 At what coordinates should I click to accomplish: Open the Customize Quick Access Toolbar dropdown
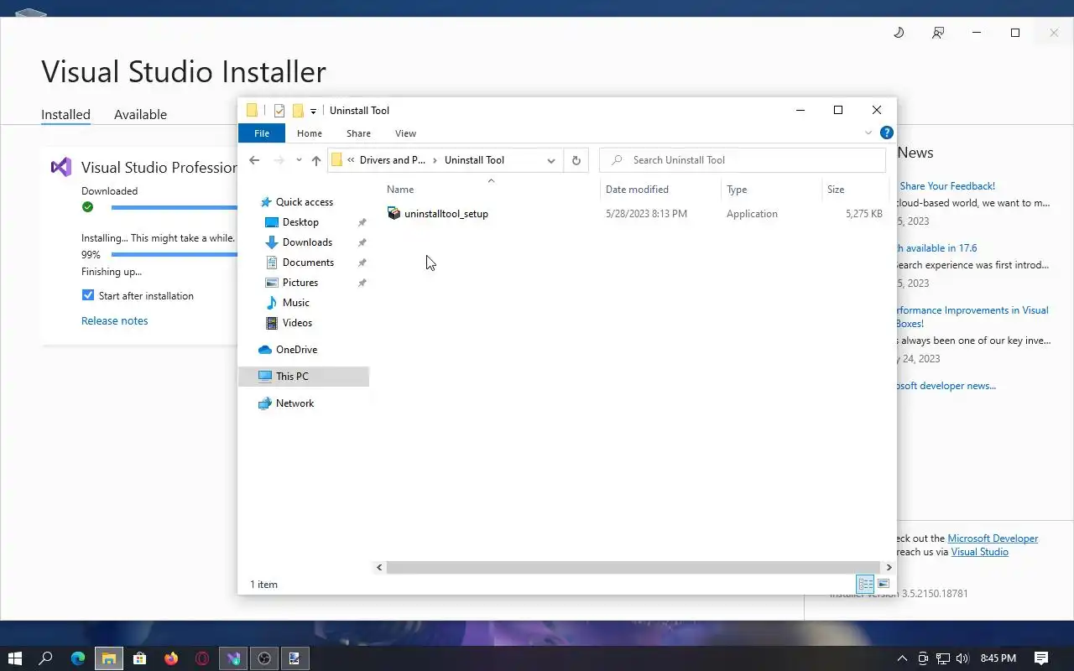pyautogui.click(x=313, y=111)
